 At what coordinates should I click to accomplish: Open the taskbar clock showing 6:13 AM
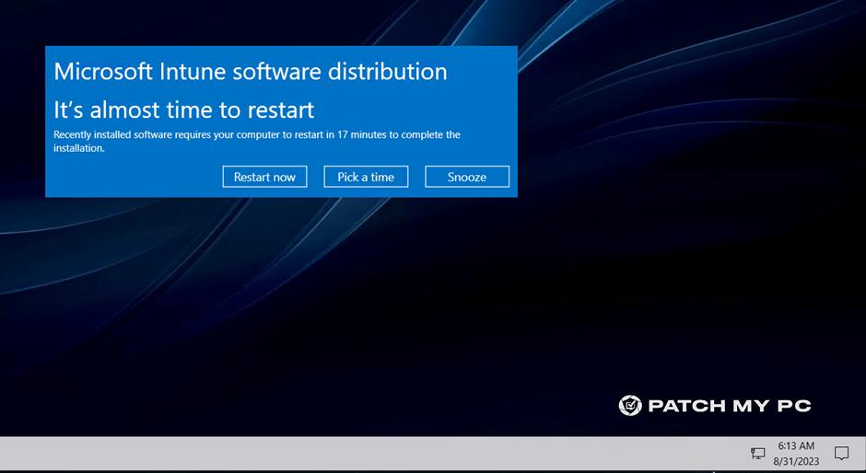(796, 446)
